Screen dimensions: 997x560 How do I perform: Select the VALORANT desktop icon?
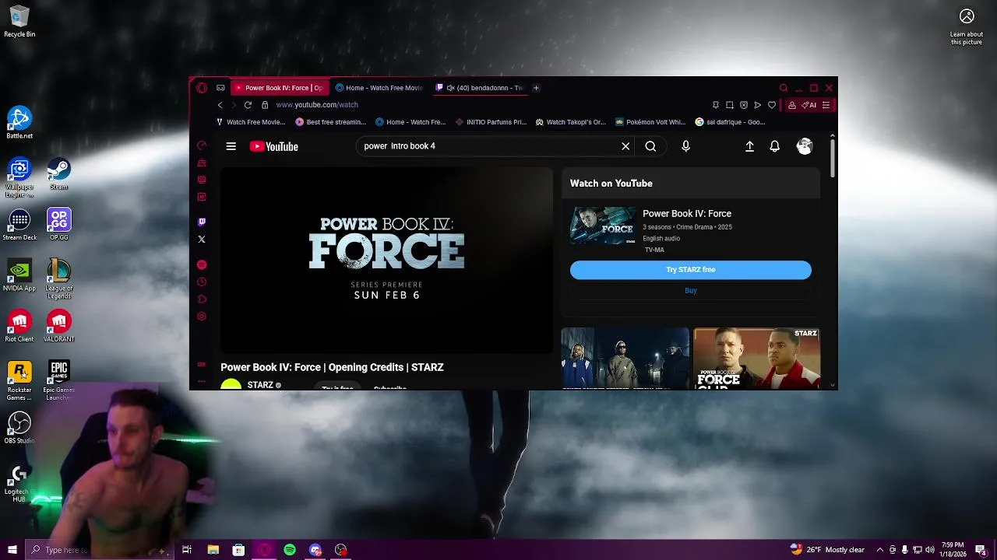(x=58, y=326)
